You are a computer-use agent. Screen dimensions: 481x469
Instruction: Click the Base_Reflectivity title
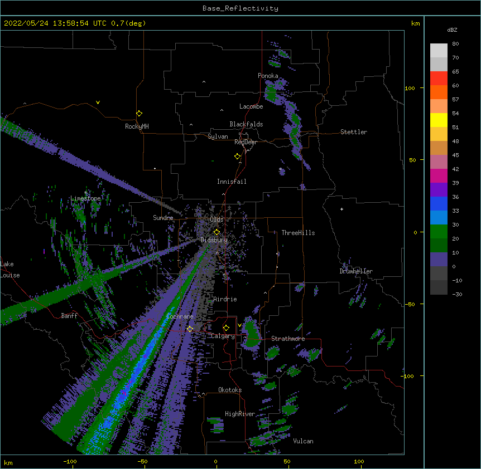coord(240,8)
